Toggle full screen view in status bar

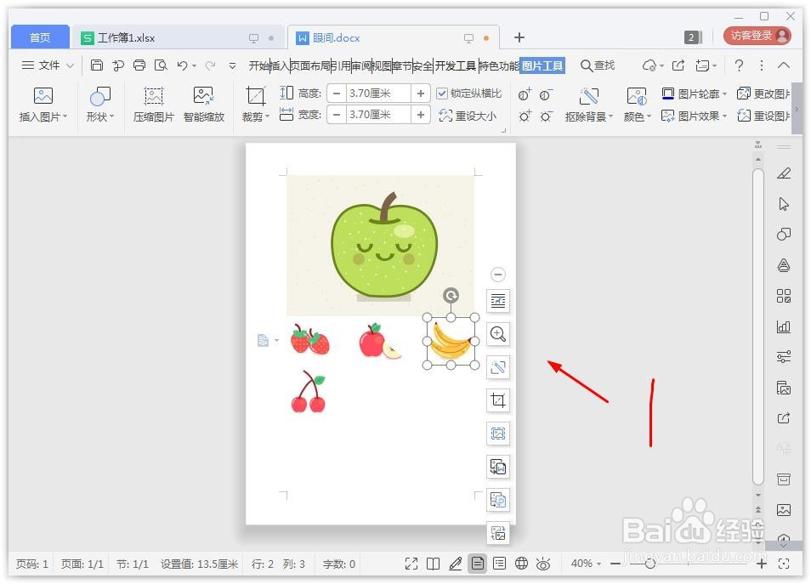click(x=411, y=563)
